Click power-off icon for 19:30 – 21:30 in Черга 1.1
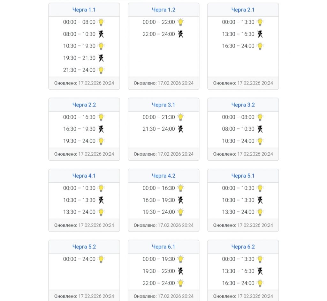 click(101, 58)
